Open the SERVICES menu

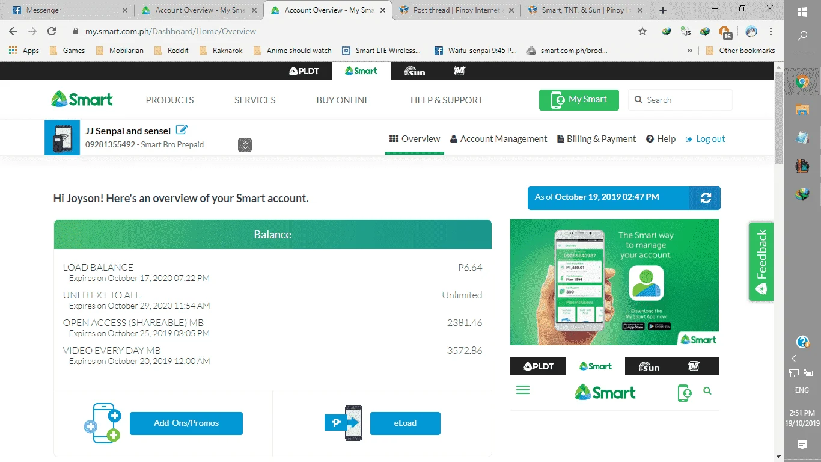coord(255,100)
